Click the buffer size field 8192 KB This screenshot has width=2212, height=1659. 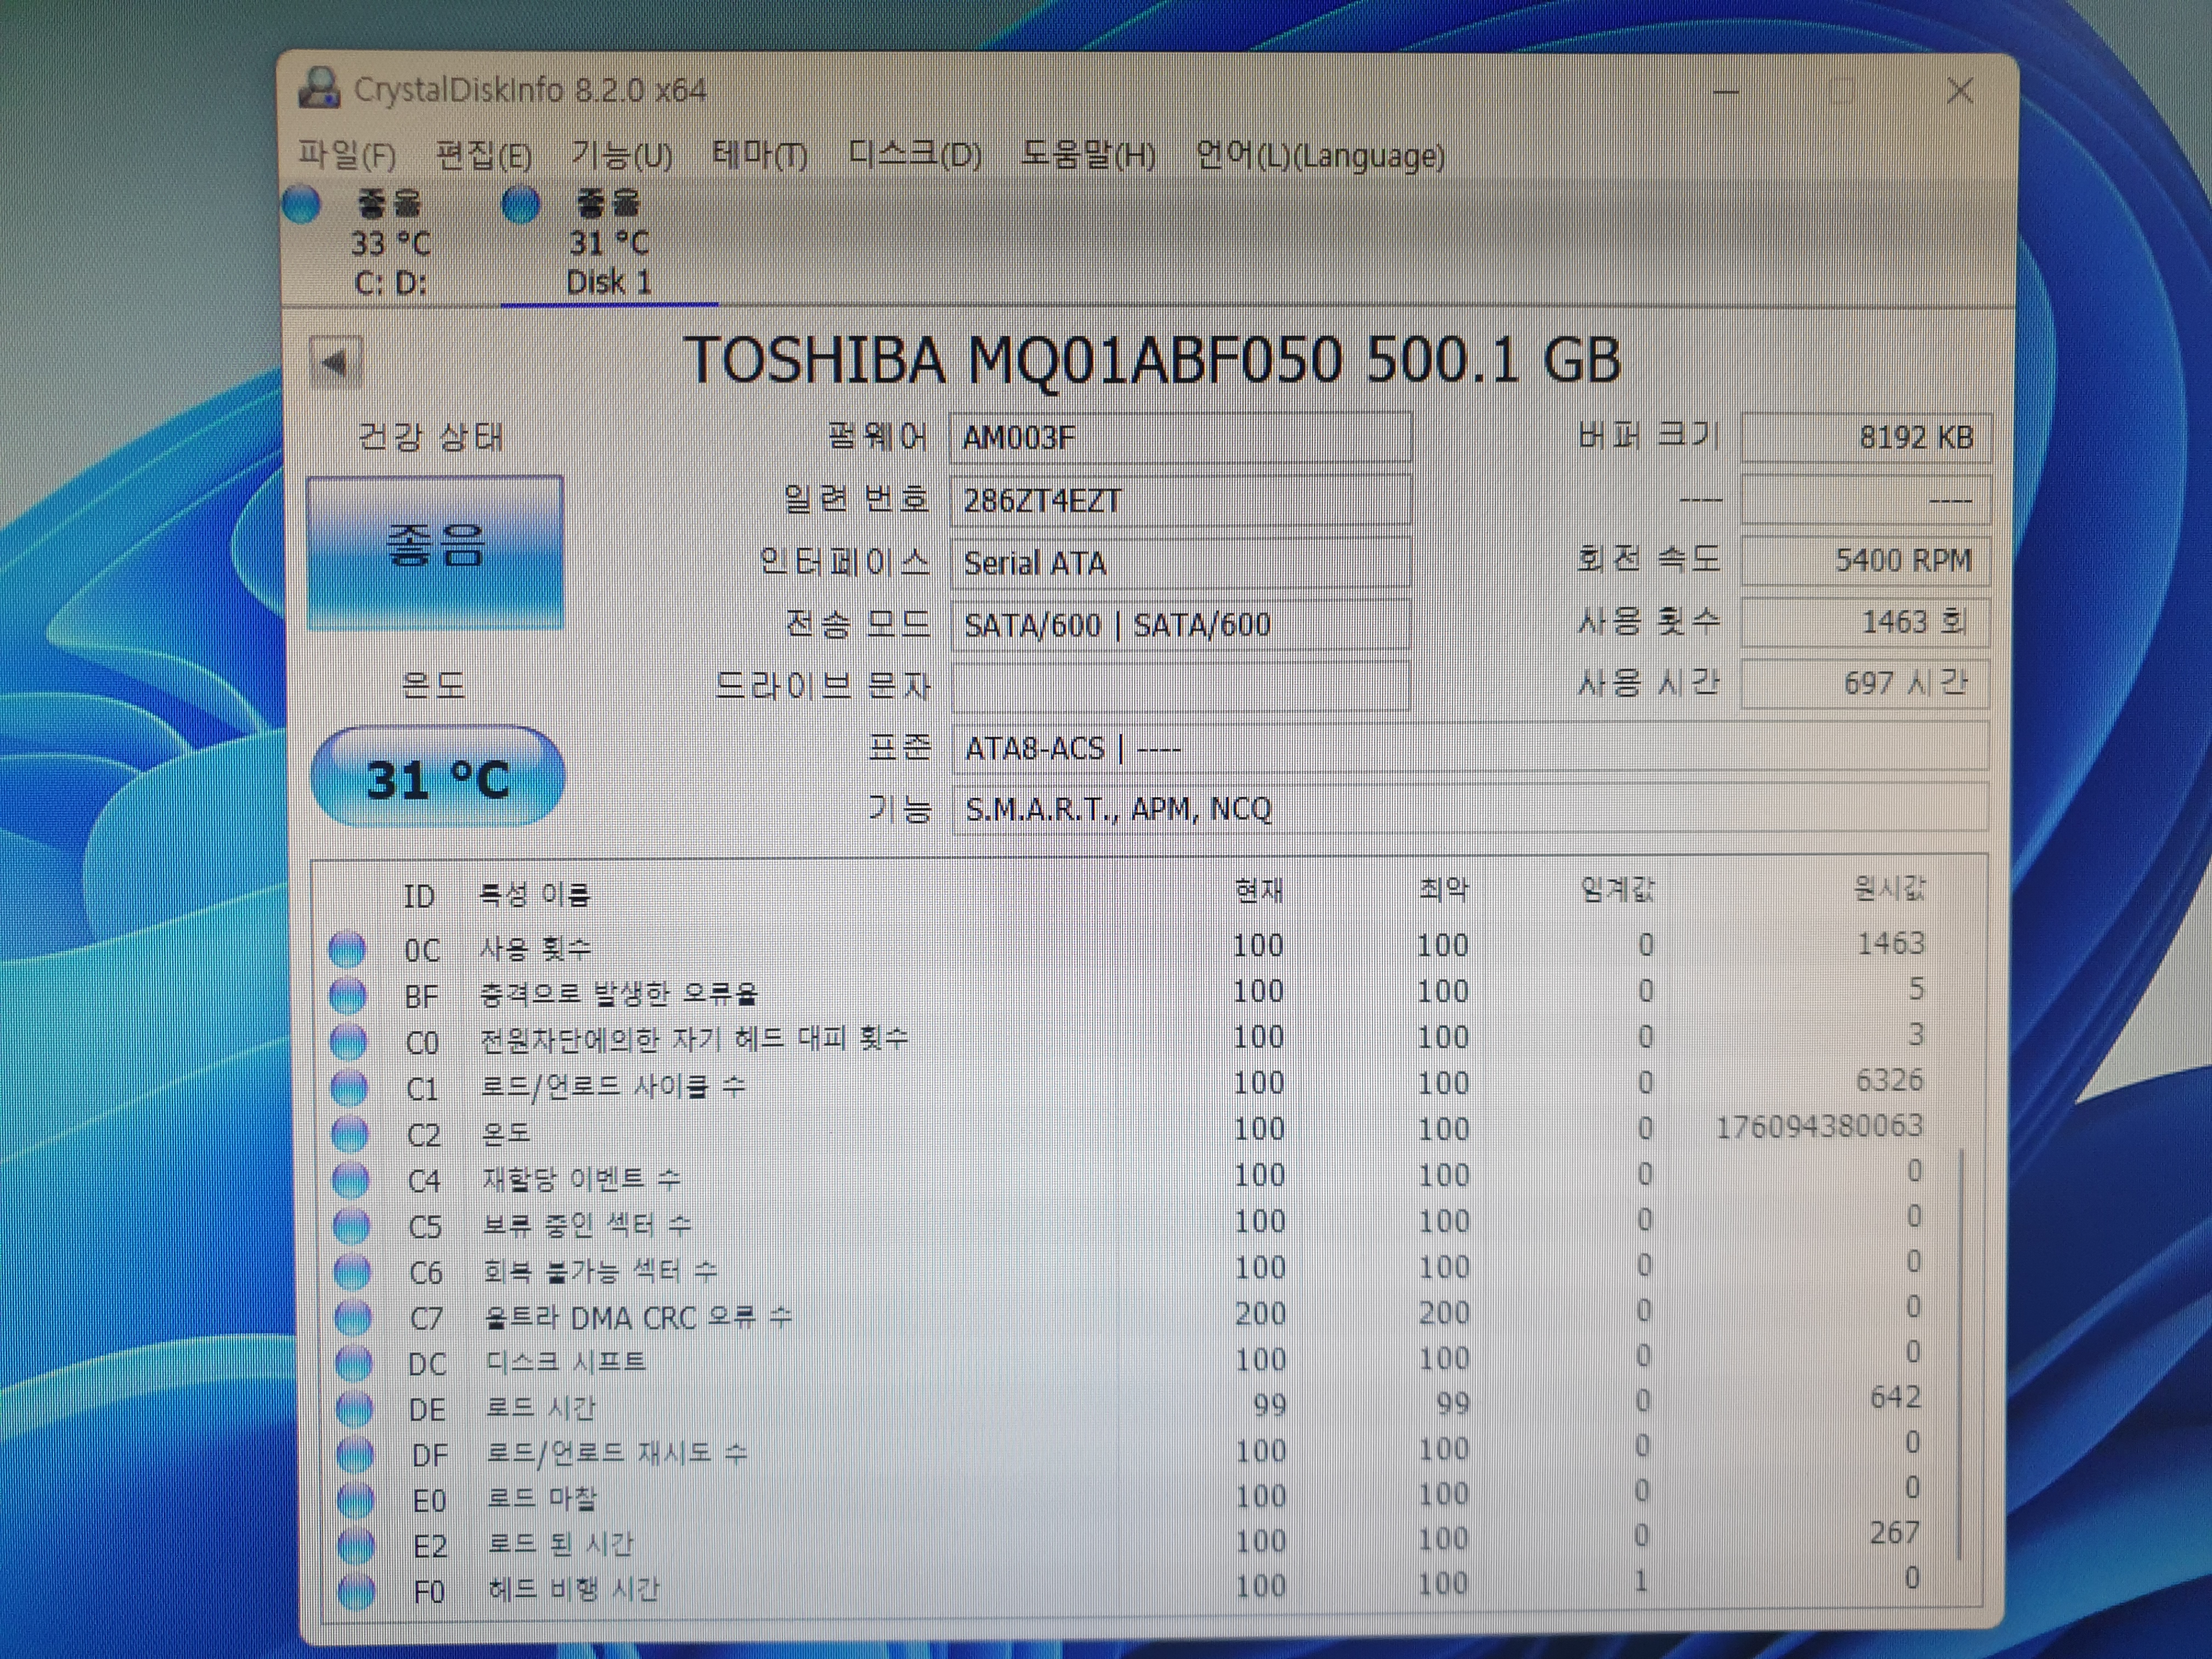click(1865, 437)
